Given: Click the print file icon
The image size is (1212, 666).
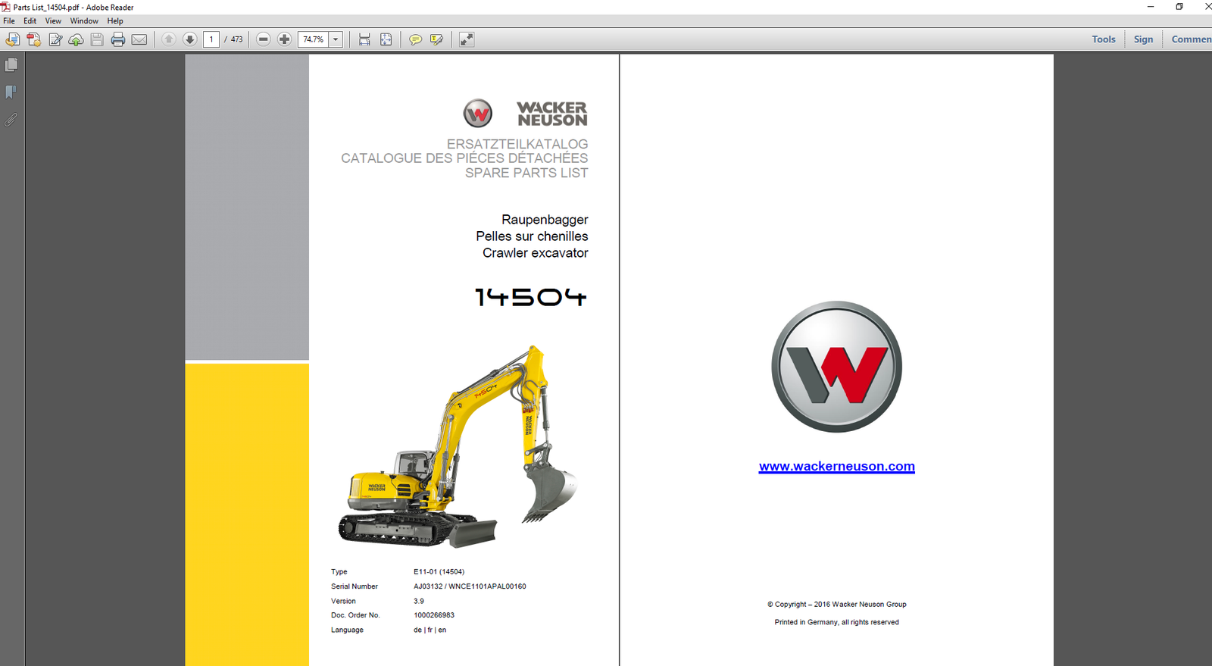Looking at the screenshot, I should tap(118, 39).
